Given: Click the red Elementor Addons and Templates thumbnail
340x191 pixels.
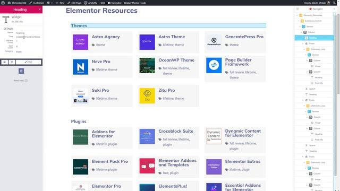Looking at the screenshot, I should coord(147,166).
